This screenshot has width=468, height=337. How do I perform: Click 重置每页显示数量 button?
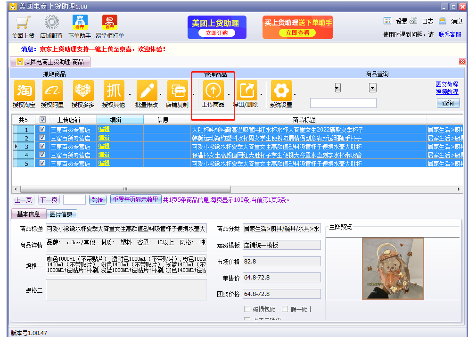pyautogui.click(x=136, y=199)
